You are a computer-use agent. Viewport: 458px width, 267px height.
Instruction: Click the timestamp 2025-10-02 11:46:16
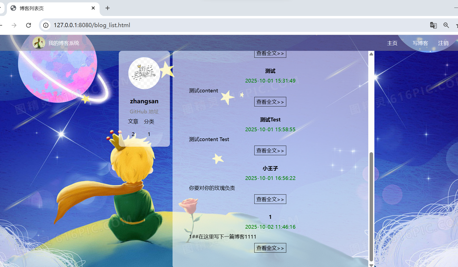(x=270, y=227)
